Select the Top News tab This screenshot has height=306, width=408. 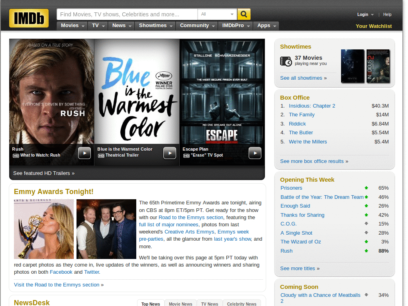pyautogui.click(x=151, y=304)
